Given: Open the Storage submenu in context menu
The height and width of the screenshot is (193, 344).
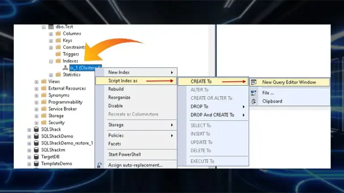Looking at the screenshot, I should point(136,125).
